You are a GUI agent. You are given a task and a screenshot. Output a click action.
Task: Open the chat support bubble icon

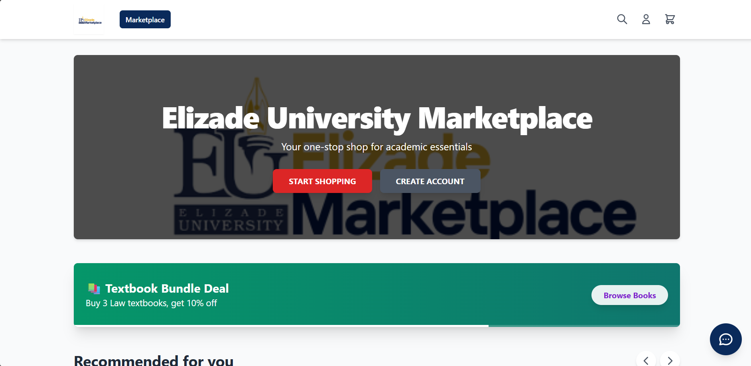pyautogui.click(x=725, y=339)
